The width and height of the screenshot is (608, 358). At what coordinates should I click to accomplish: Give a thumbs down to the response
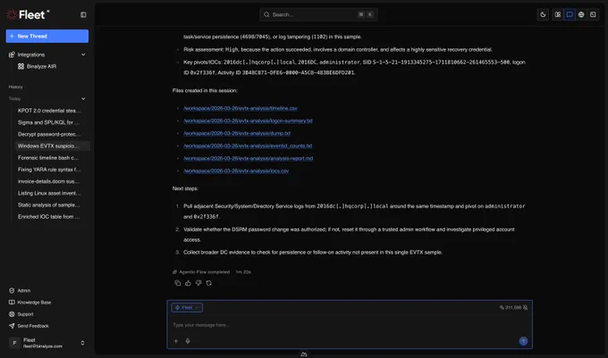[x=198, y=283]
